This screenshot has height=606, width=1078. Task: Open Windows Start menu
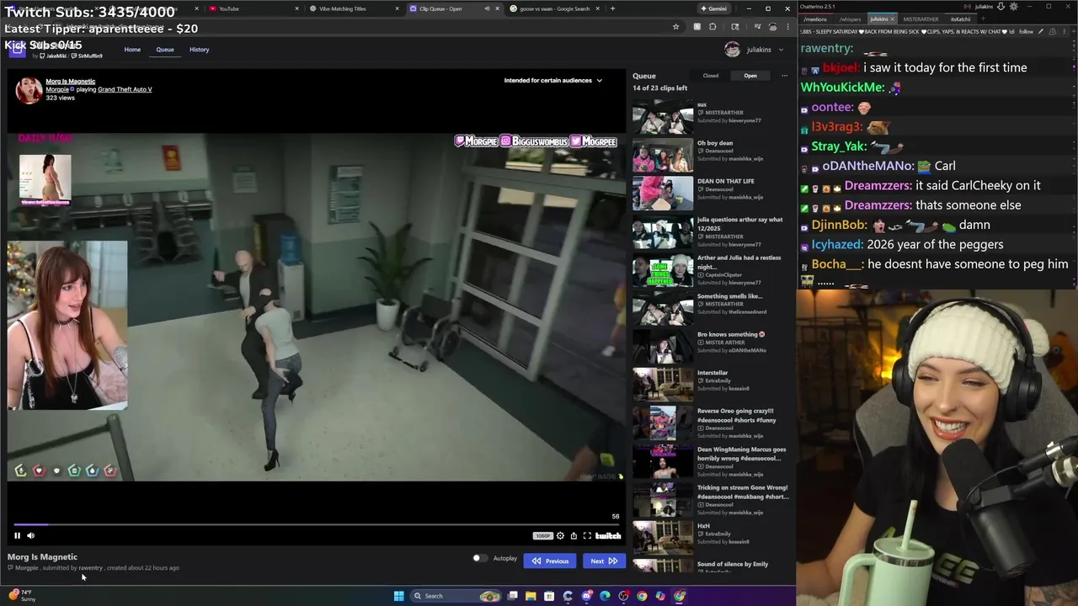click(x=398, y=596)
